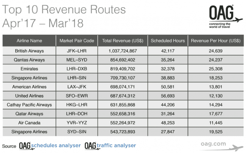Click the SFO–EWR market pair

(77, 96)
